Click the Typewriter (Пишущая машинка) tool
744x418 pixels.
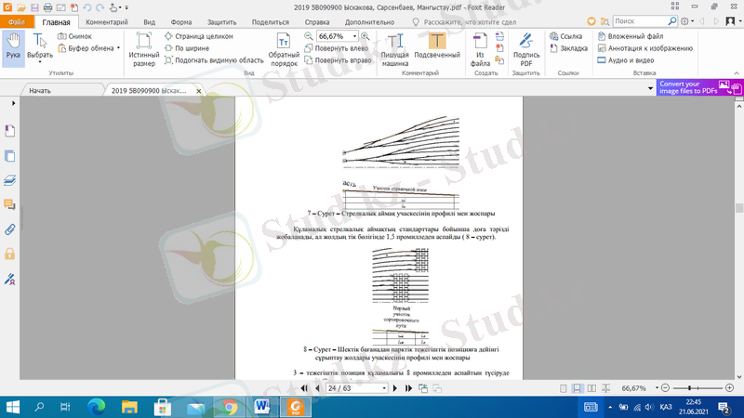tap(395, 48)
